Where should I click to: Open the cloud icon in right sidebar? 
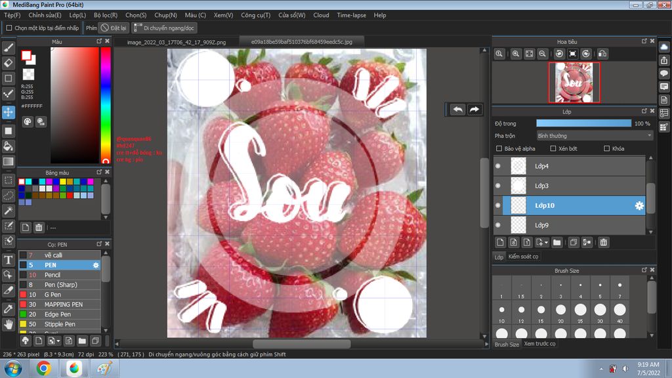tap(664, 47)
